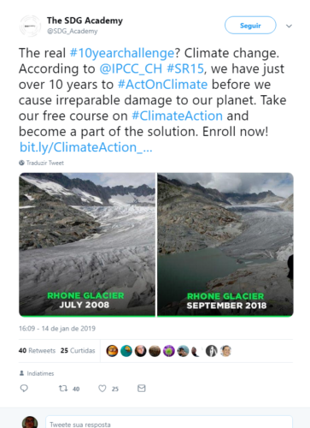This screenshot has width=310, height=428.
Task: Click the globe icon beside Traduzir Tweet
Action: pyautogui.click(x=21, y=163)
